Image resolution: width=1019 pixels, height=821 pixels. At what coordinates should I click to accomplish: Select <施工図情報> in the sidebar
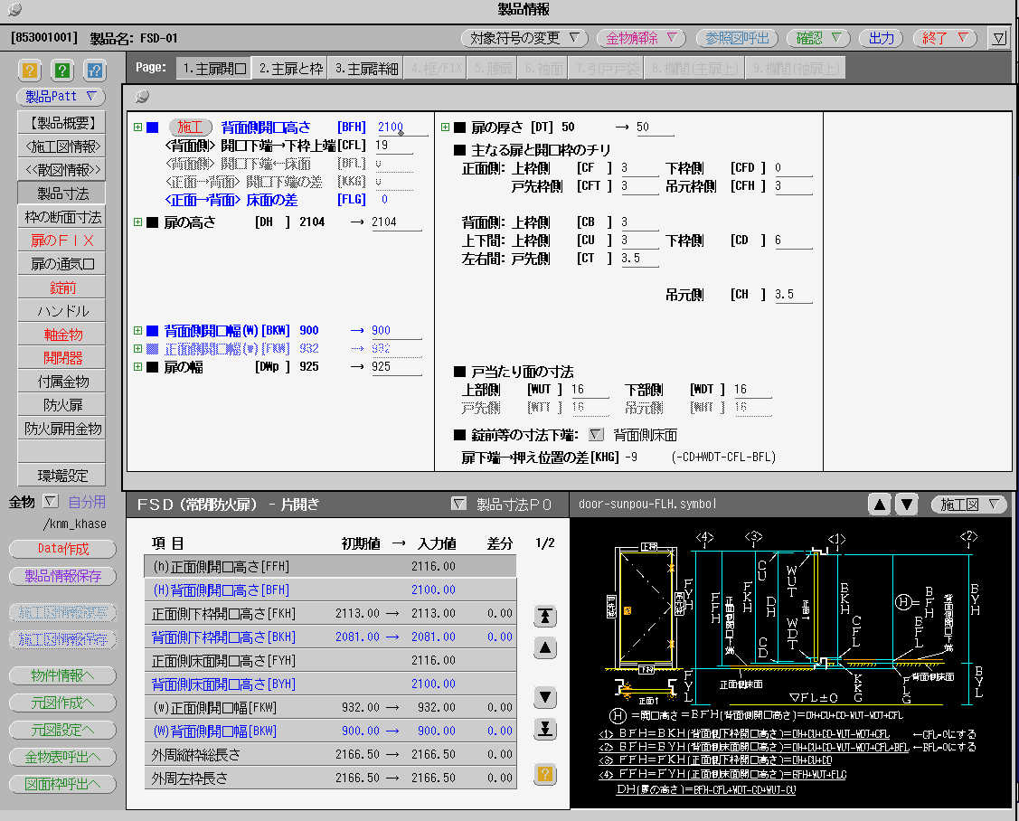(62, 146)
